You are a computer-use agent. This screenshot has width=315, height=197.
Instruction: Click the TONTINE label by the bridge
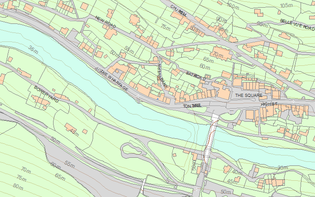pos(192,105)
